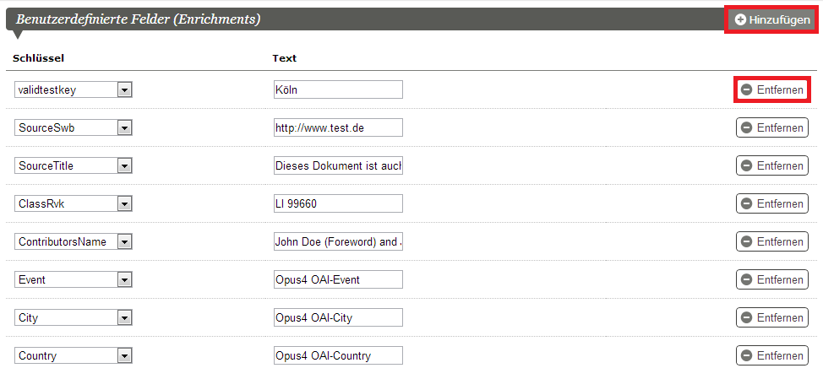The image size is (823, 379).
Task: Remove the ClassRvk enrichment entry
Action: [772, 203]
